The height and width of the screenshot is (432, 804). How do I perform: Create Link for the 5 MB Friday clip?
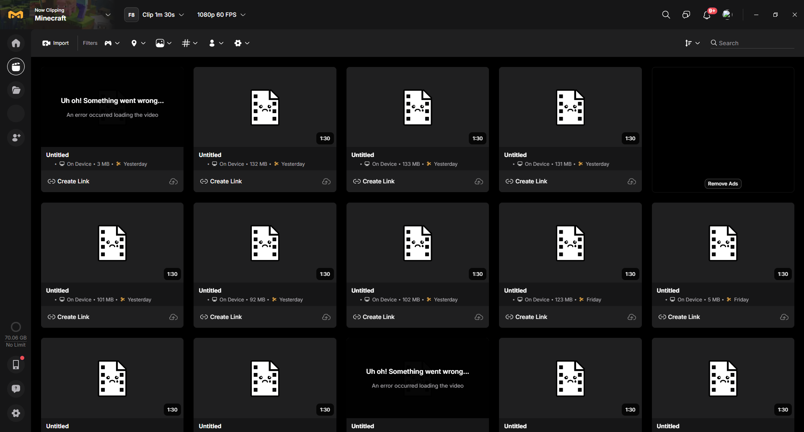(x=679, y=317)
